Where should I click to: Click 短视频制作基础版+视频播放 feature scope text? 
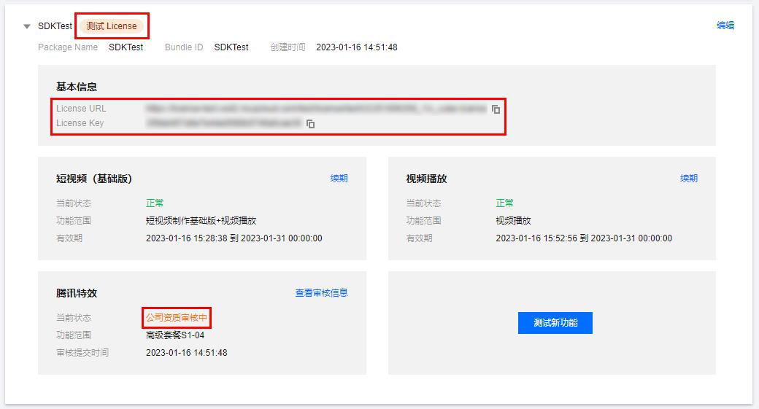click(201, 221)
